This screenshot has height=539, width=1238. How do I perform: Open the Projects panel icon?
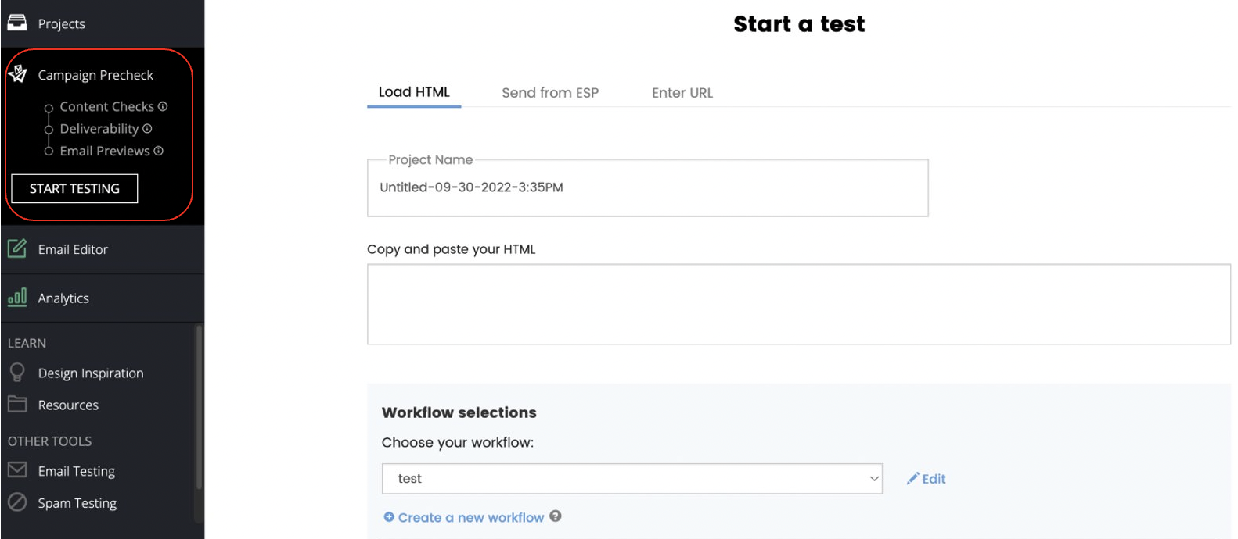pos(18,23)
